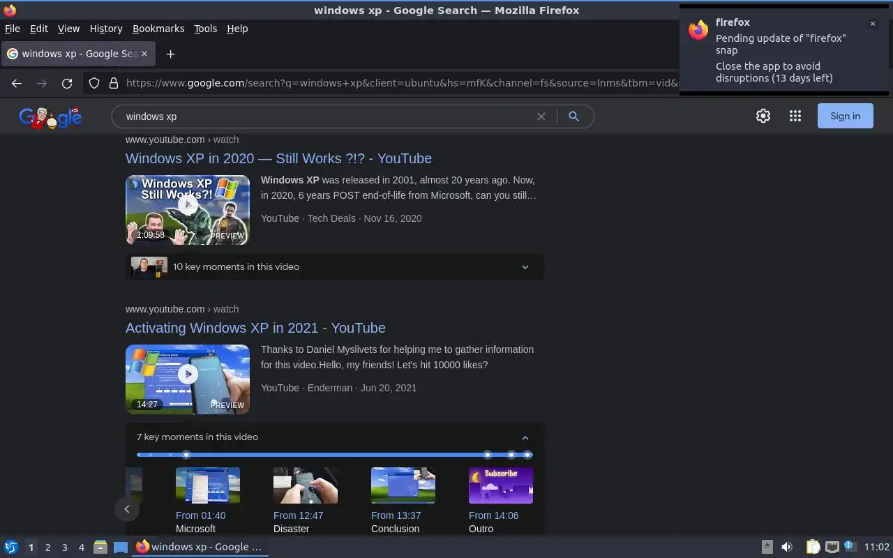Click the Google doodle logo
The image size is (893, 558).
coord(50,118)
